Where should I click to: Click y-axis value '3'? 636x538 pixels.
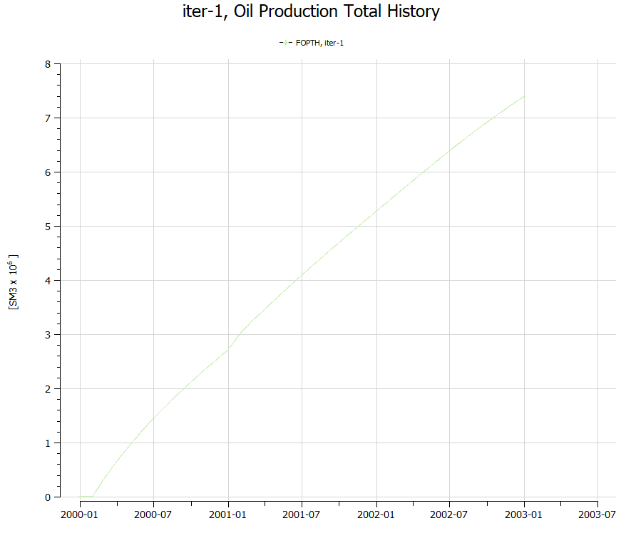pos(48,335)
